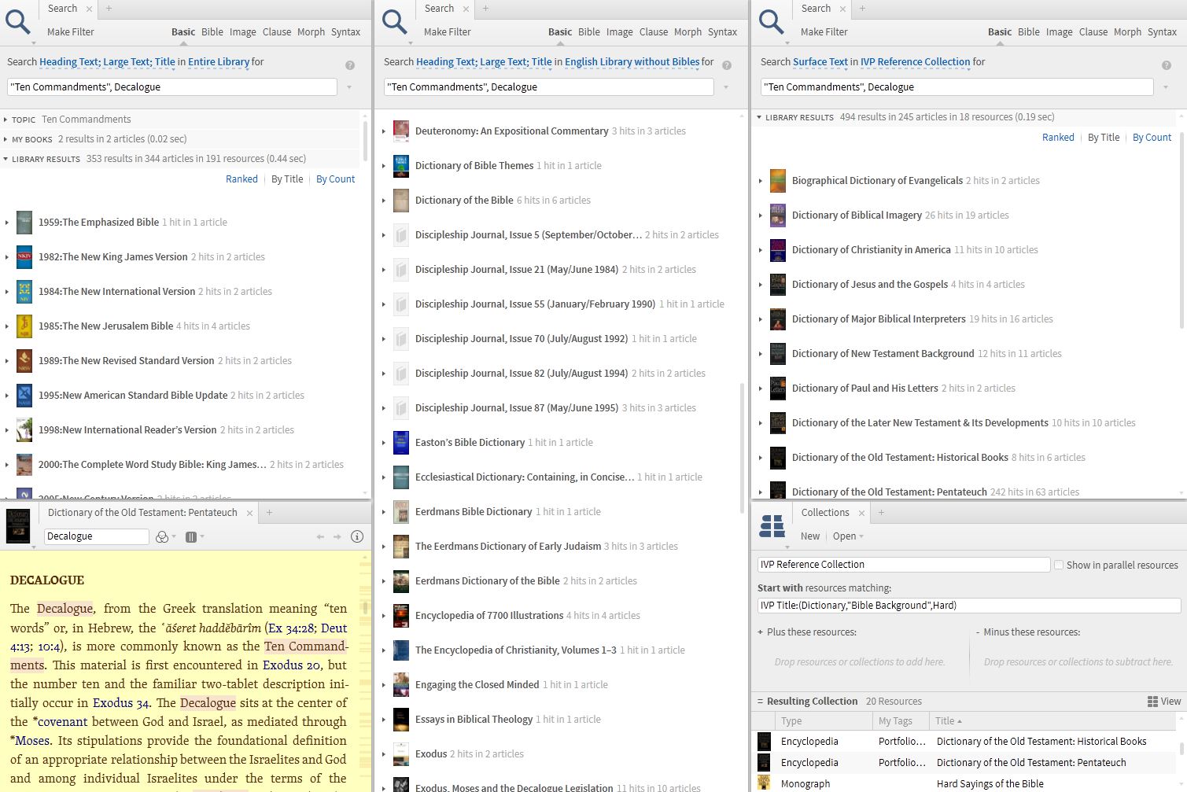The width and height of the screenshot is (1187, 792).
Task: Close Dictionary of the Old Testament: Pentateuch tab
Action: click(249, 513)
